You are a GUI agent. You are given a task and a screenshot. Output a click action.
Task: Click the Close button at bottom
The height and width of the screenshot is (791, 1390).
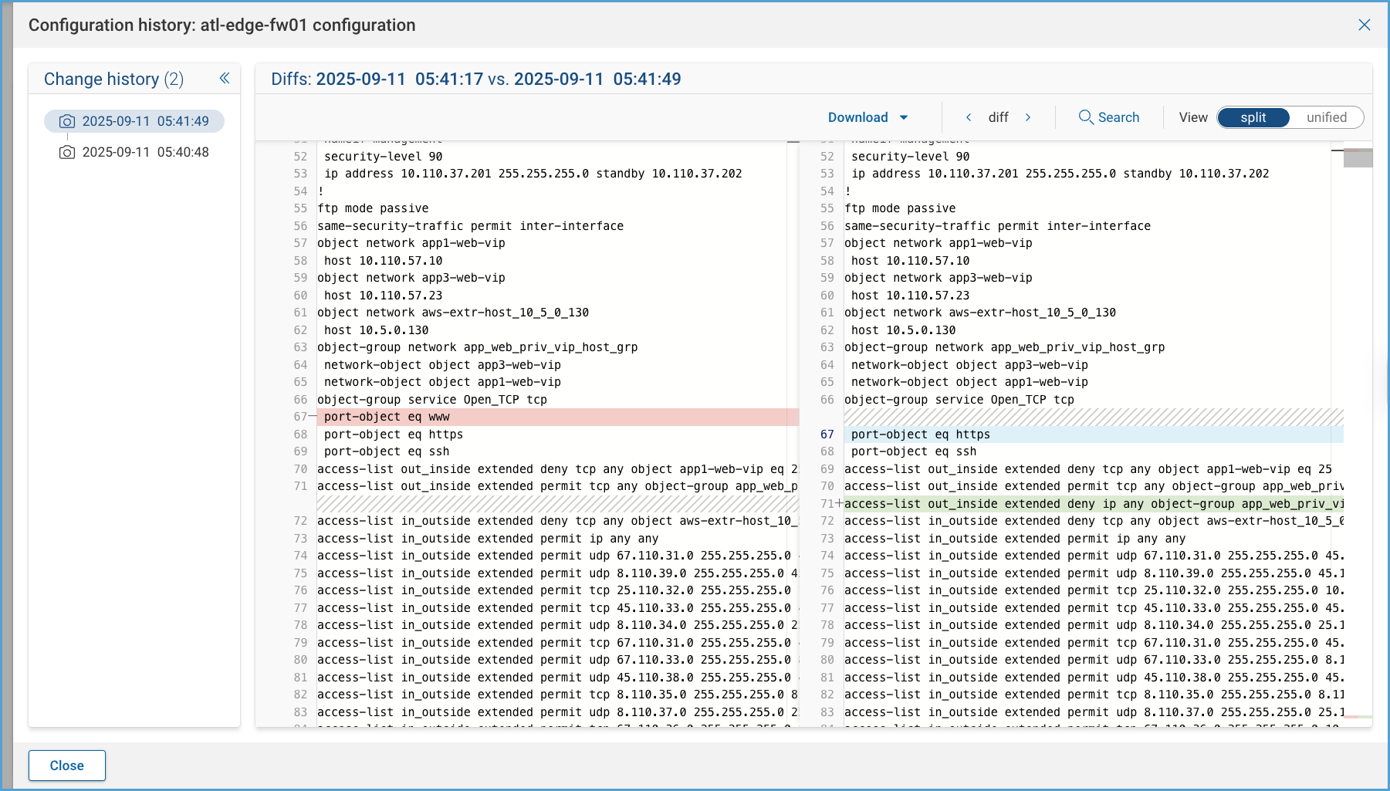(x=67, y=766)
